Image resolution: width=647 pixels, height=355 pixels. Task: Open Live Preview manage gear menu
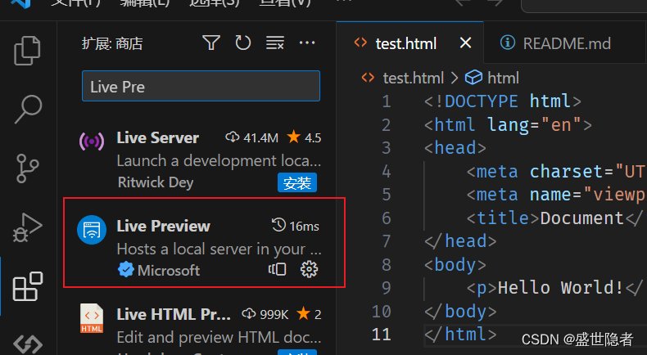[309, 270]
